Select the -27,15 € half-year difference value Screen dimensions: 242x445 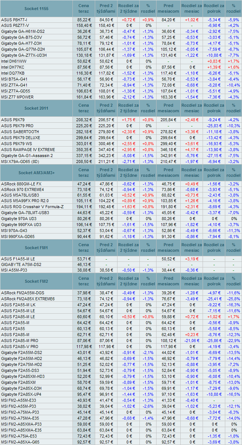[x=213, y=156]
